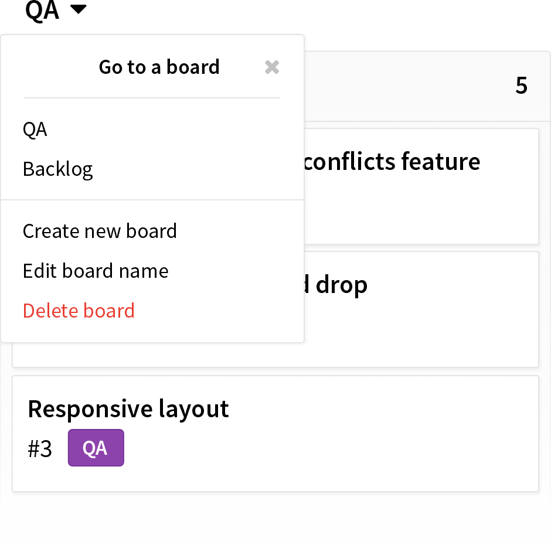
Task: Switch to the Backlog board
Action: pyautogui.click(x=57, y=169)
